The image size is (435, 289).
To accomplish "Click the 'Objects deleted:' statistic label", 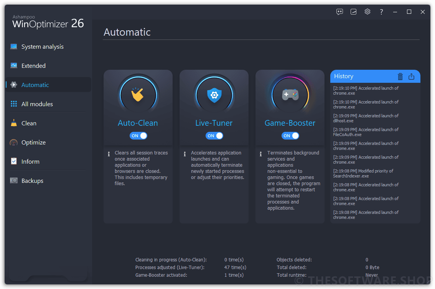I will coord(294,259).
